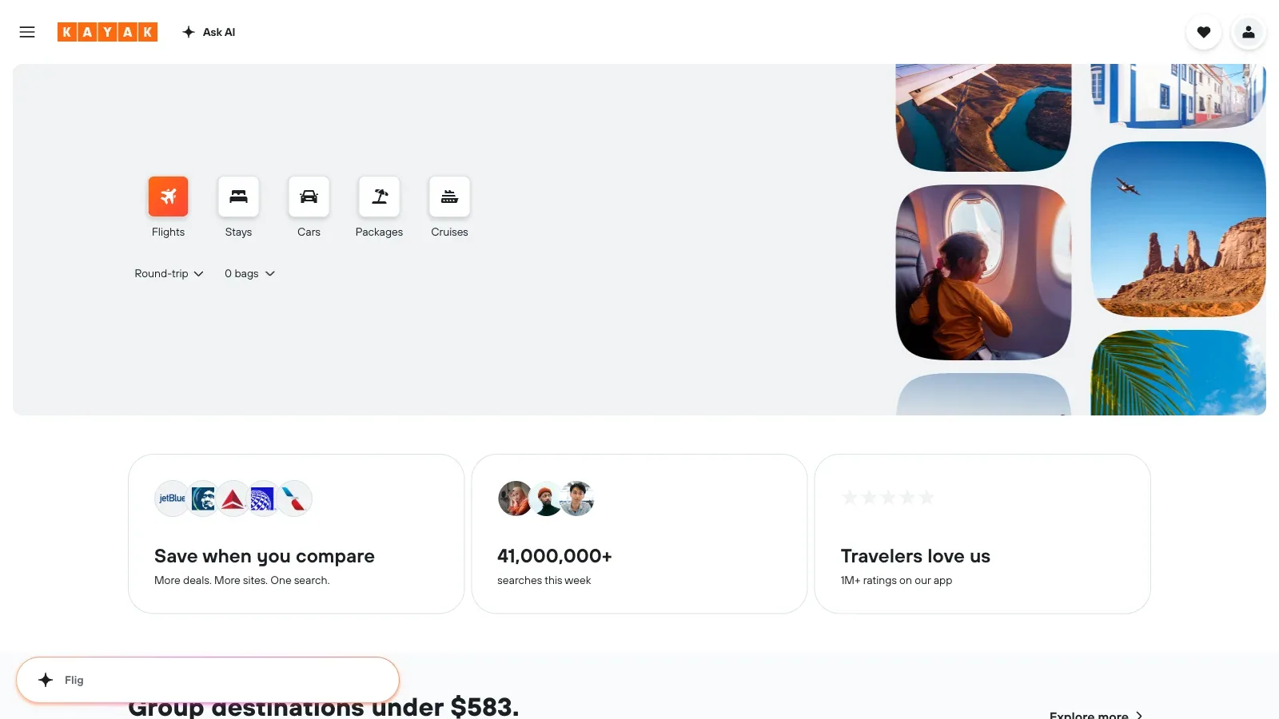Image resolution: width=1279 pixels, height=719 pixels.
Task: Open the saved trips heart icon
Action: point(1204,32)
